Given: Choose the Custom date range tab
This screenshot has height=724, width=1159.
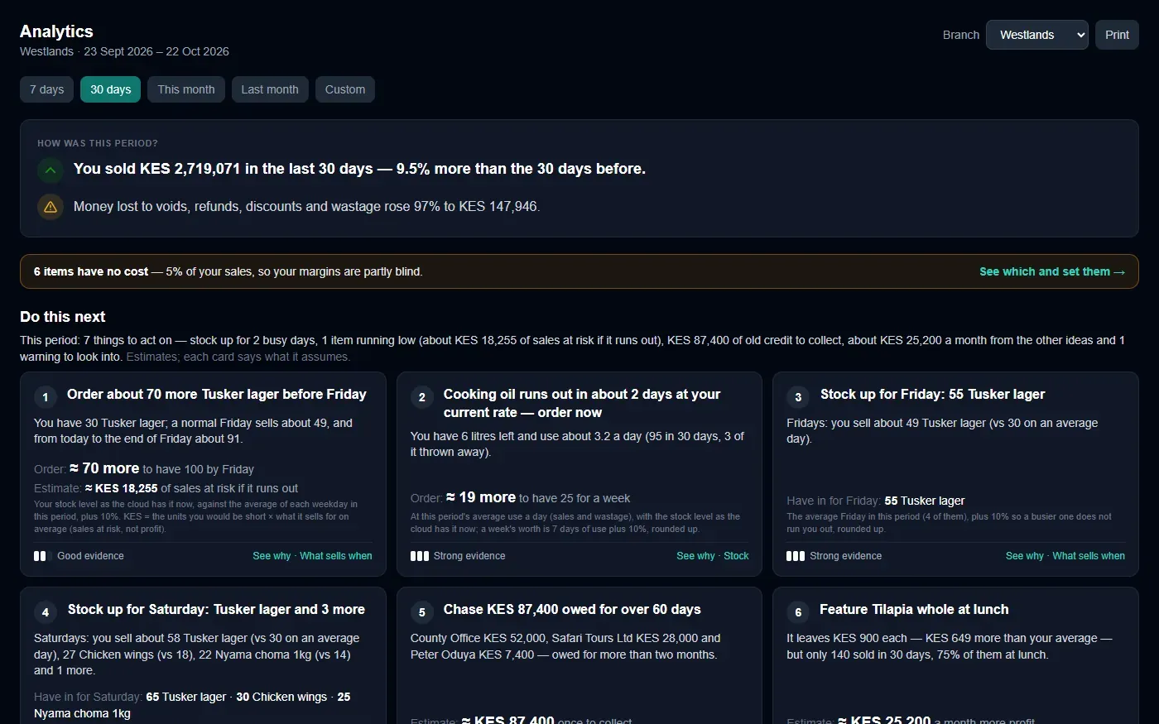Looking at the screenshot, I should 345,89.
